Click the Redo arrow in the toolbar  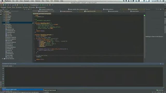click(x=10, y=5)
